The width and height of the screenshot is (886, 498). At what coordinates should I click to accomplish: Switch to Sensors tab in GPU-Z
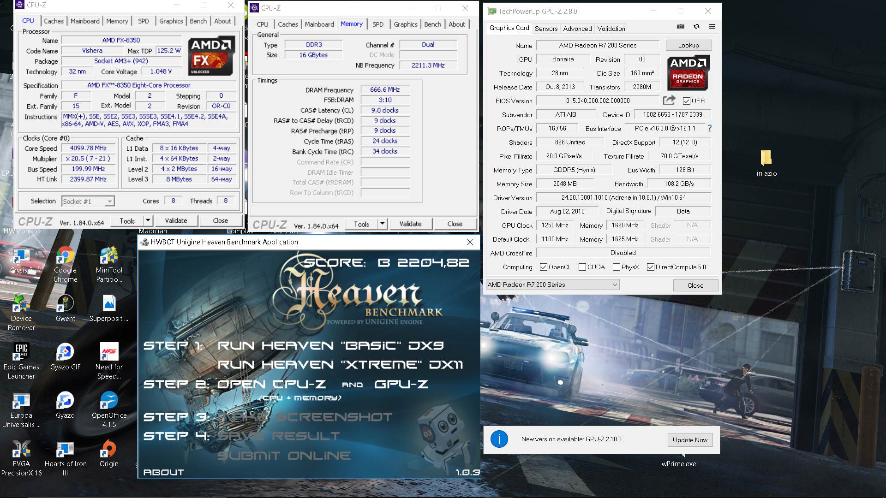546,29
